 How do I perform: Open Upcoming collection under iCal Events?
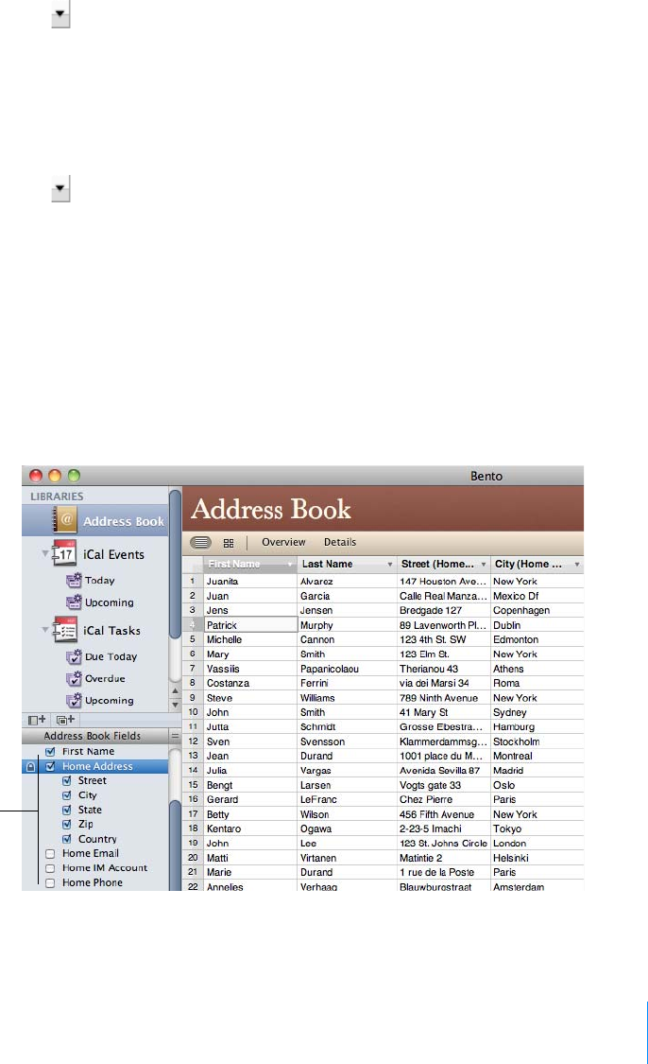click(x=74, y=602)
